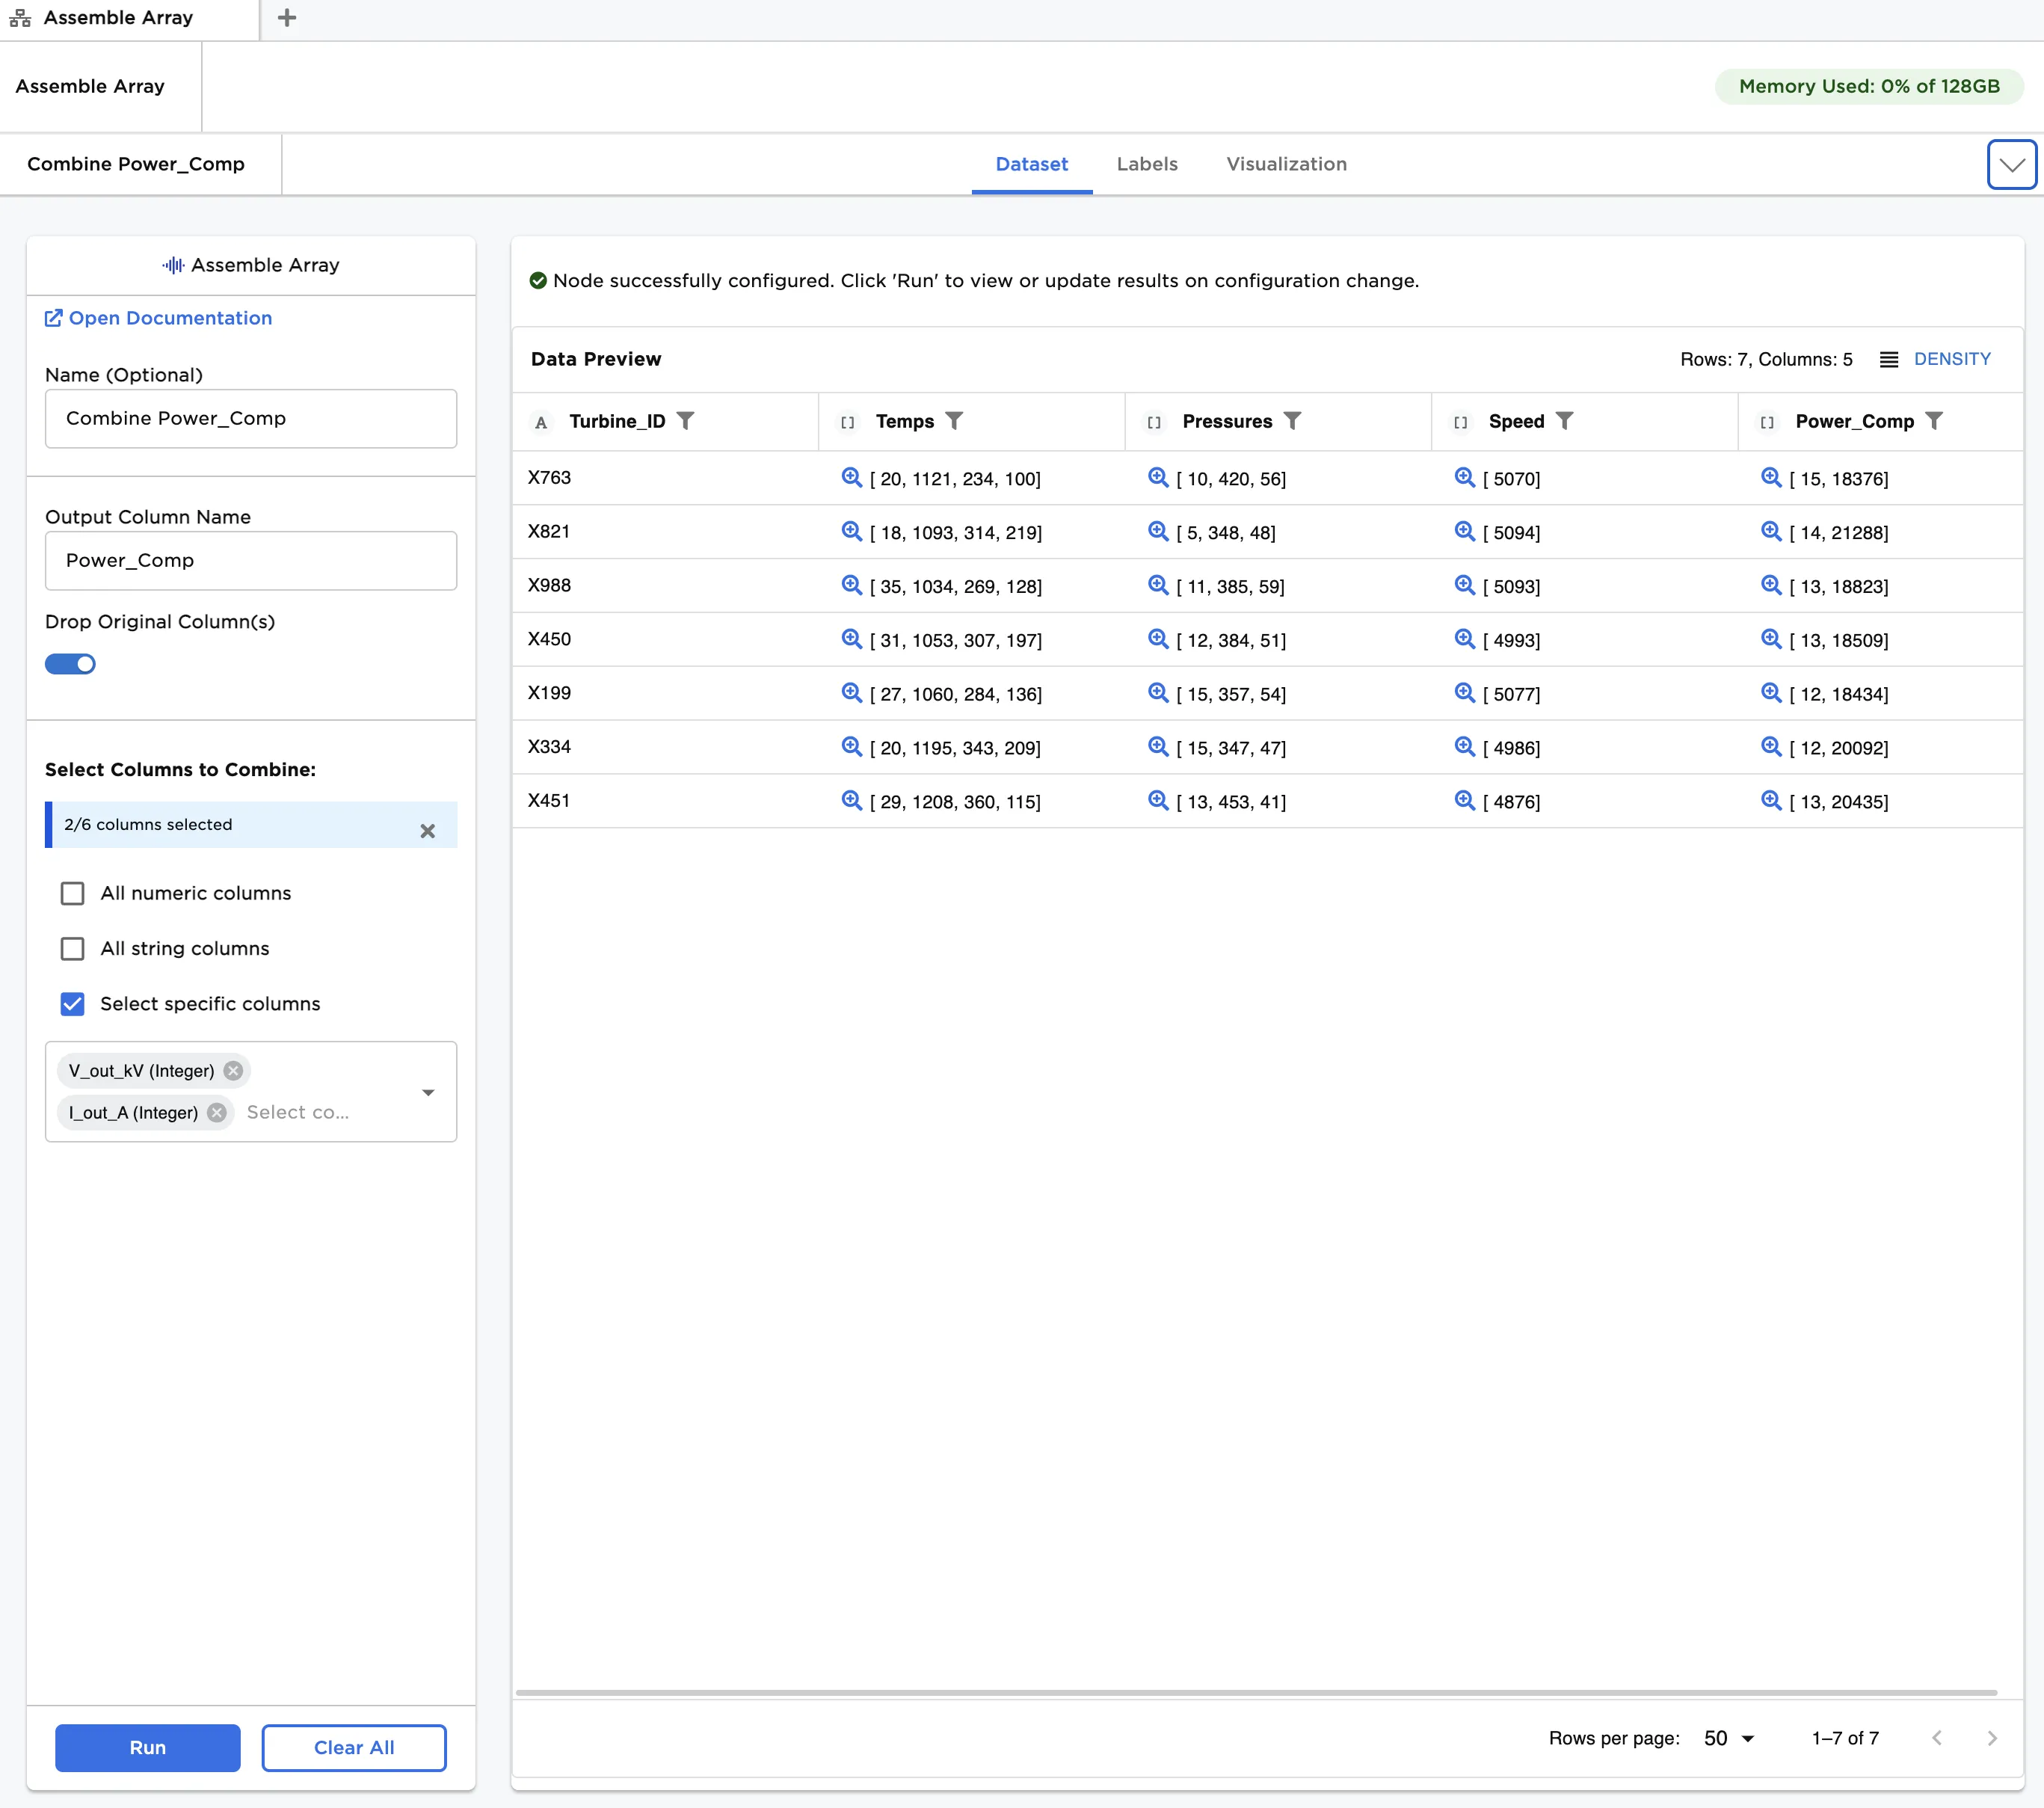Expand the column selection dropdown arrow

coord(428,1092)
